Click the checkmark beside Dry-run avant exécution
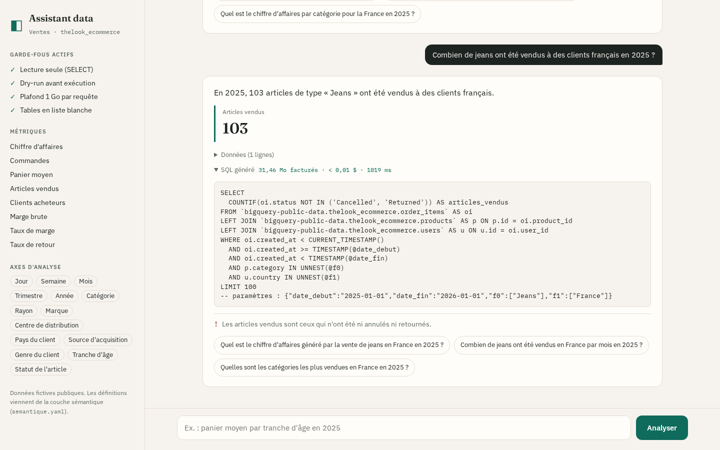 point(12,83)
